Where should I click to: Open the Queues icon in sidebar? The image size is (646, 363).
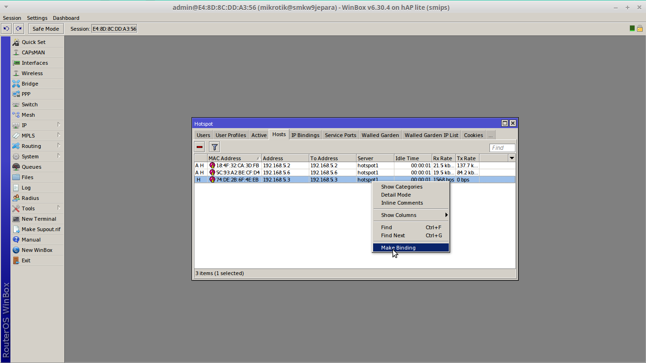pyautogui.click(x=16, y=167)
